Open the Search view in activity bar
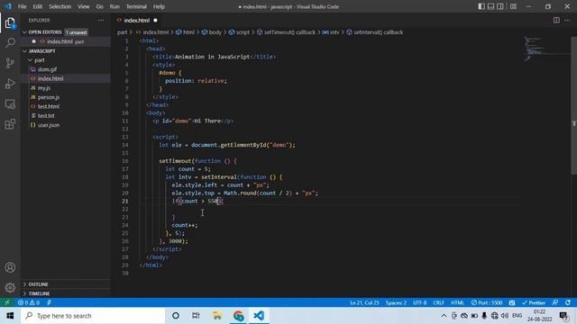 coord(10,42)
